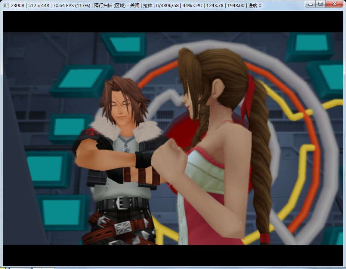
Task: Click the '0/3806/58' counter in title bar
Action: coord(167,5)
